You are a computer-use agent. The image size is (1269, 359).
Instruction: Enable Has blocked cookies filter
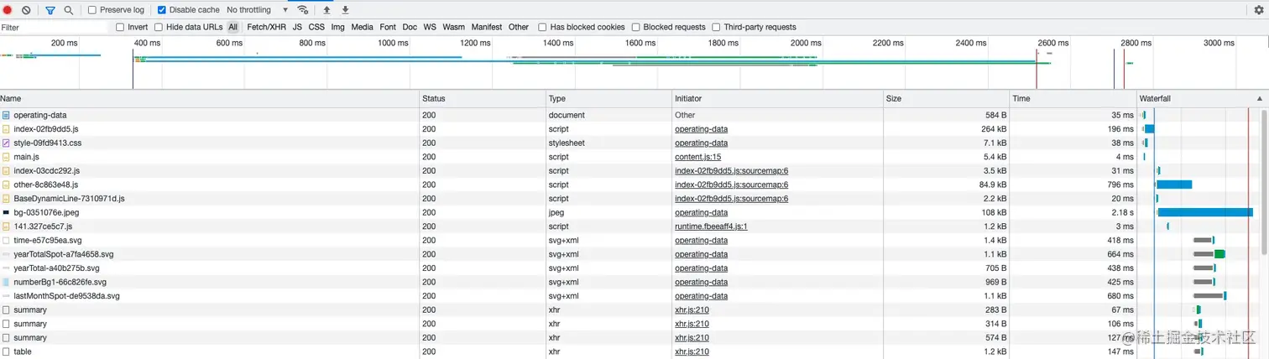coord(542,27)
